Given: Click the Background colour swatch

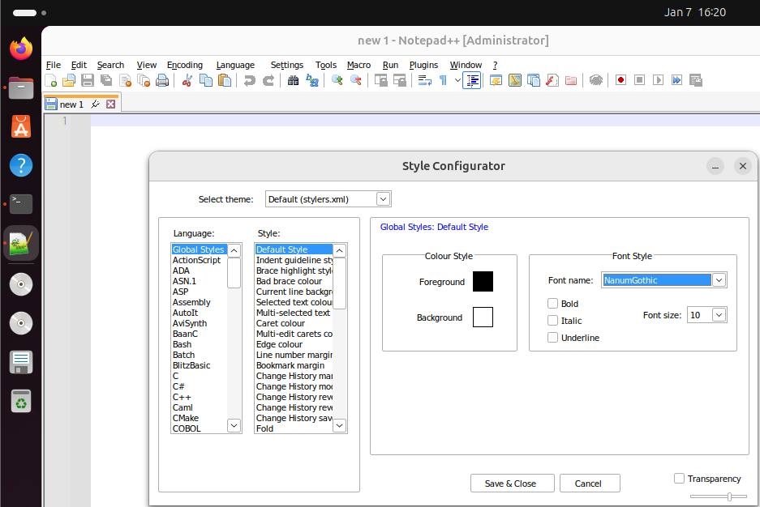Looking at the screenshot, I should pos(483,317).
